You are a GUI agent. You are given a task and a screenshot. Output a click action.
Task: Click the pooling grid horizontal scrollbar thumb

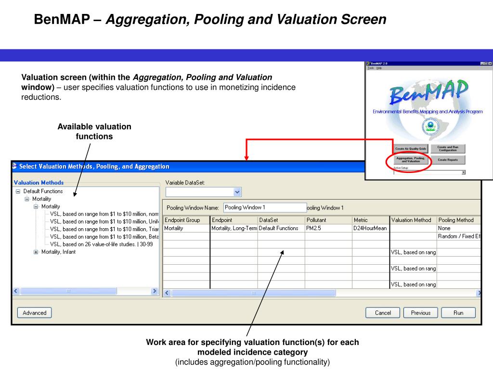[x=253, y=293]
